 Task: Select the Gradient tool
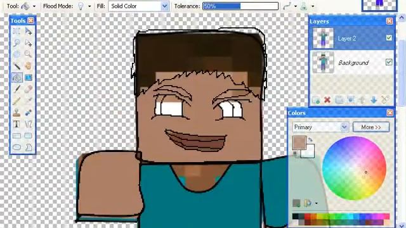29,77
